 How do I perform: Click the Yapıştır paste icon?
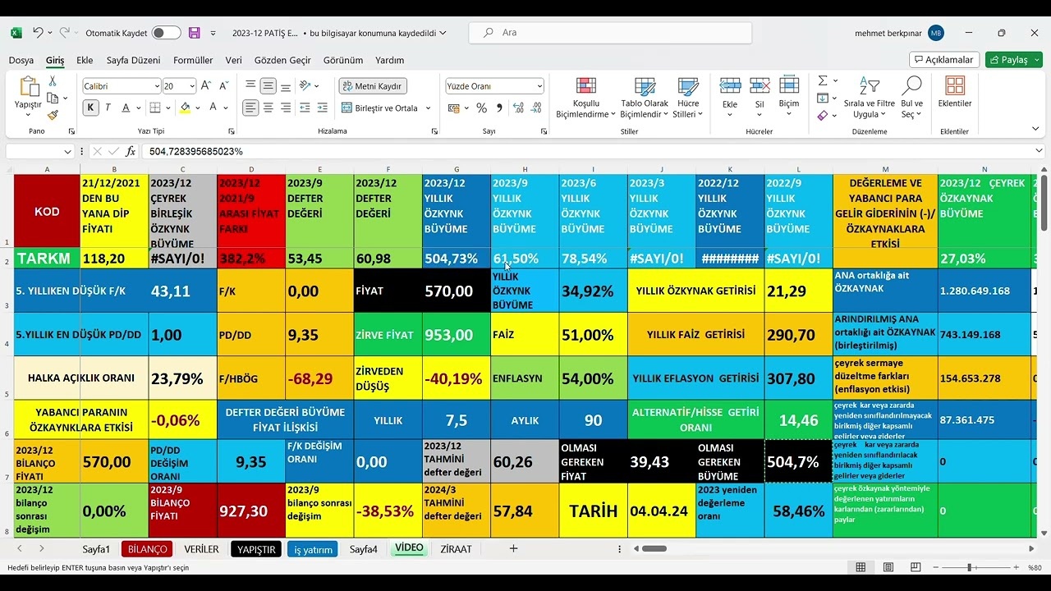pos(28,87)
